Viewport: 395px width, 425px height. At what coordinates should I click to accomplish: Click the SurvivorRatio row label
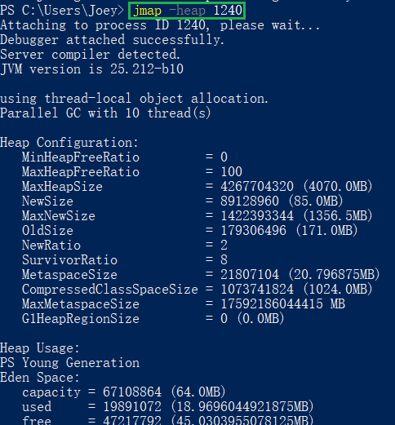(x=69, y=260)
